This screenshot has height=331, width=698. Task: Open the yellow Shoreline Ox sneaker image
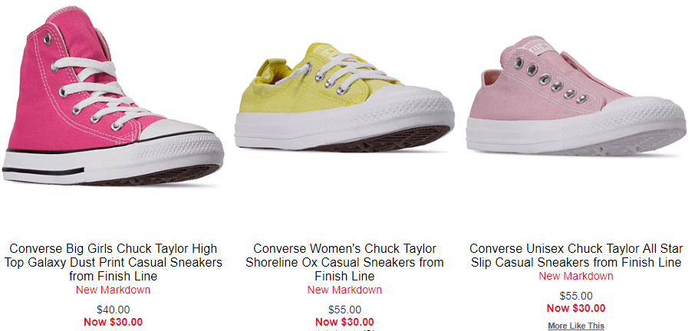pos(344,97)
